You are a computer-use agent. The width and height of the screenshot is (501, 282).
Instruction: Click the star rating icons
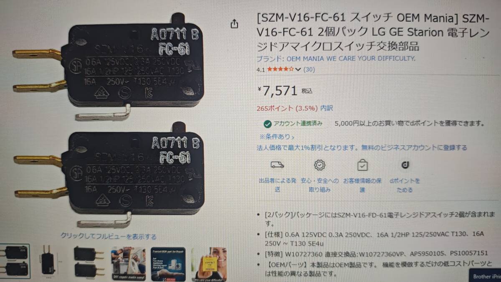tap(281, 69)
